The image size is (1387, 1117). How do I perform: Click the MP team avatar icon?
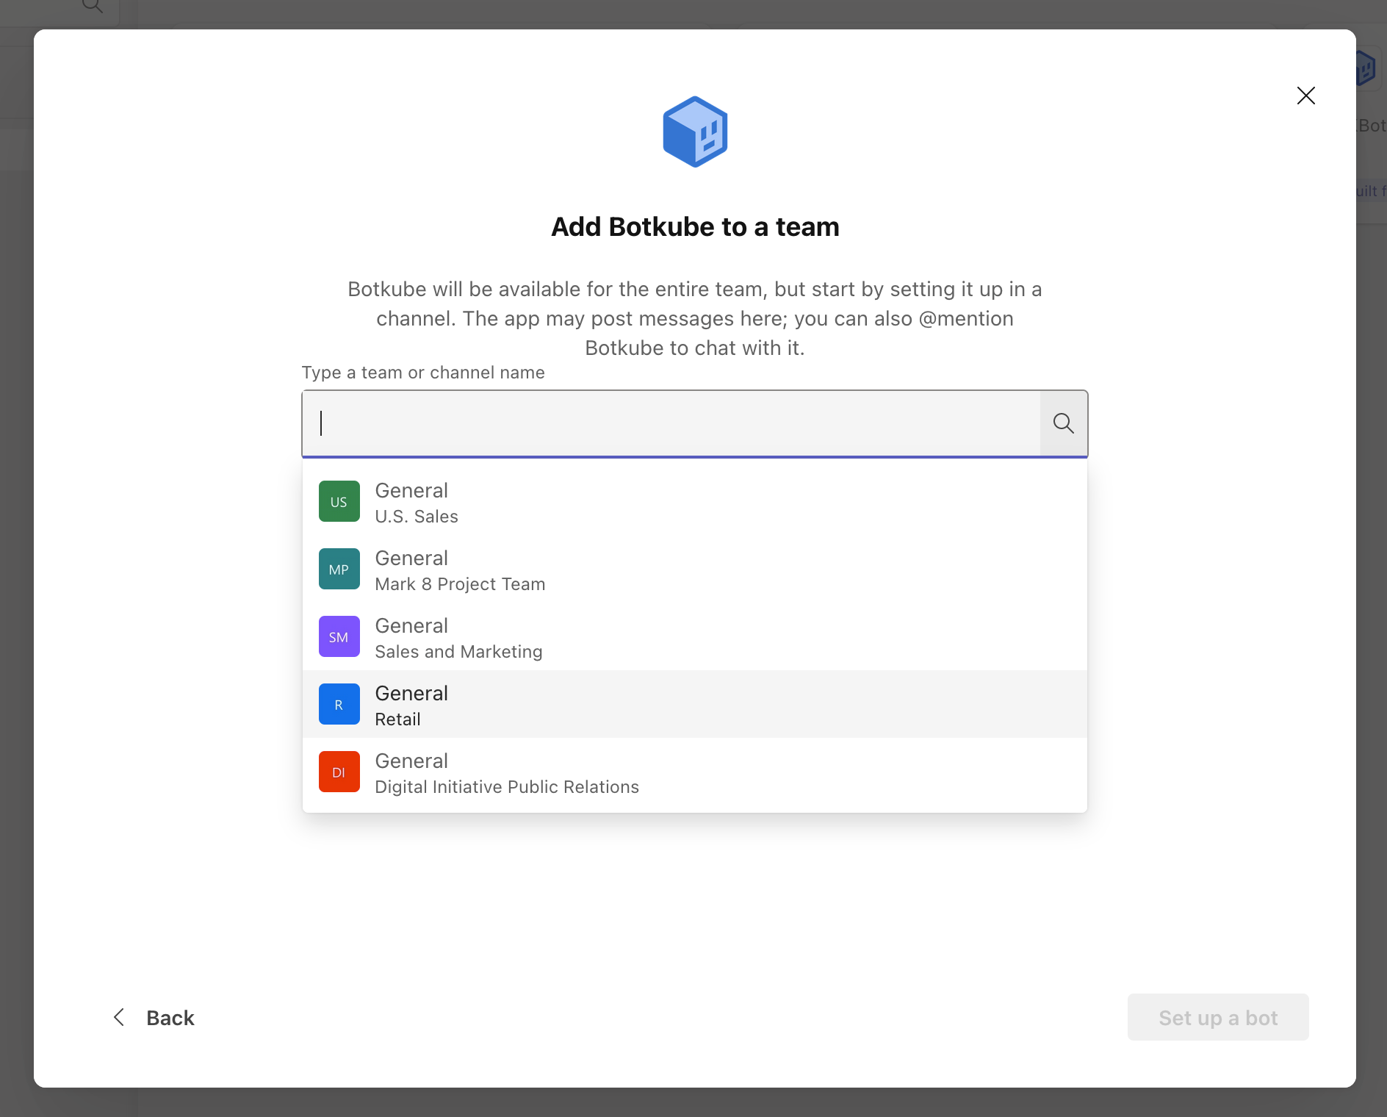click(339, 570)
